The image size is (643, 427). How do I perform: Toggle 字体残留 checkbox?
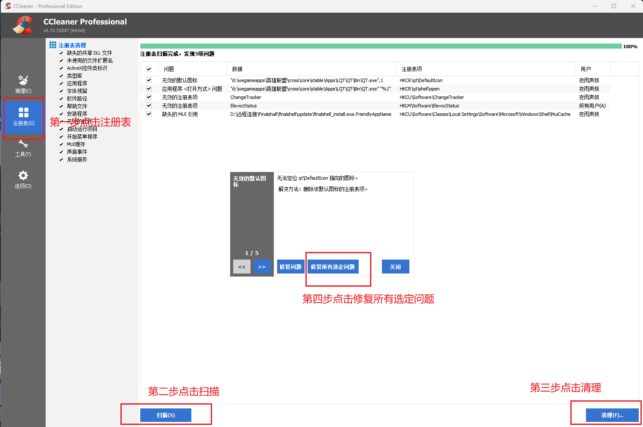(x=61, y=91)
